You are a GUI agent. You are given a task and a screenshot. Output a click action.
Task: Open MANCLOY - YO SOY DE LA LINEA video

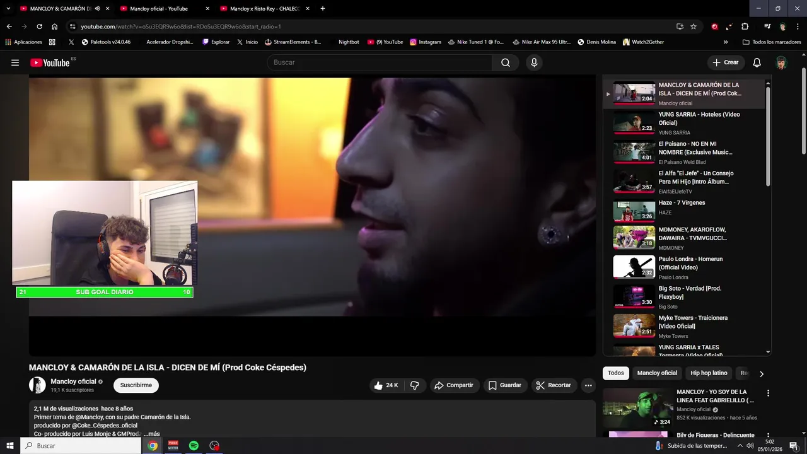(715, 396)
